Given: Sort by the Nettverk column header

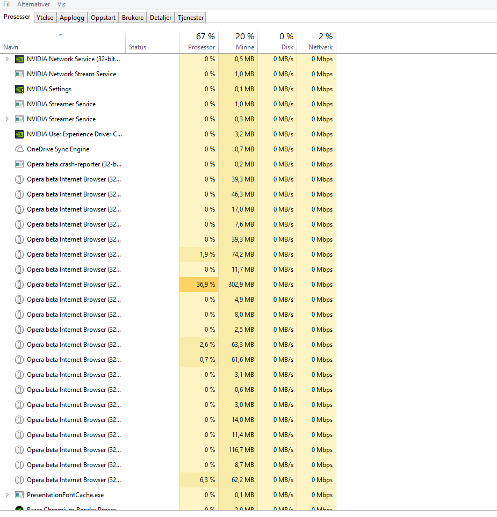Looking at the screenshot, I should 317,42.
